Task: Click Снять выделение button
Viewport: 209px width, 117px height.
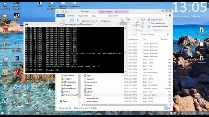Action: pos(156,23)
